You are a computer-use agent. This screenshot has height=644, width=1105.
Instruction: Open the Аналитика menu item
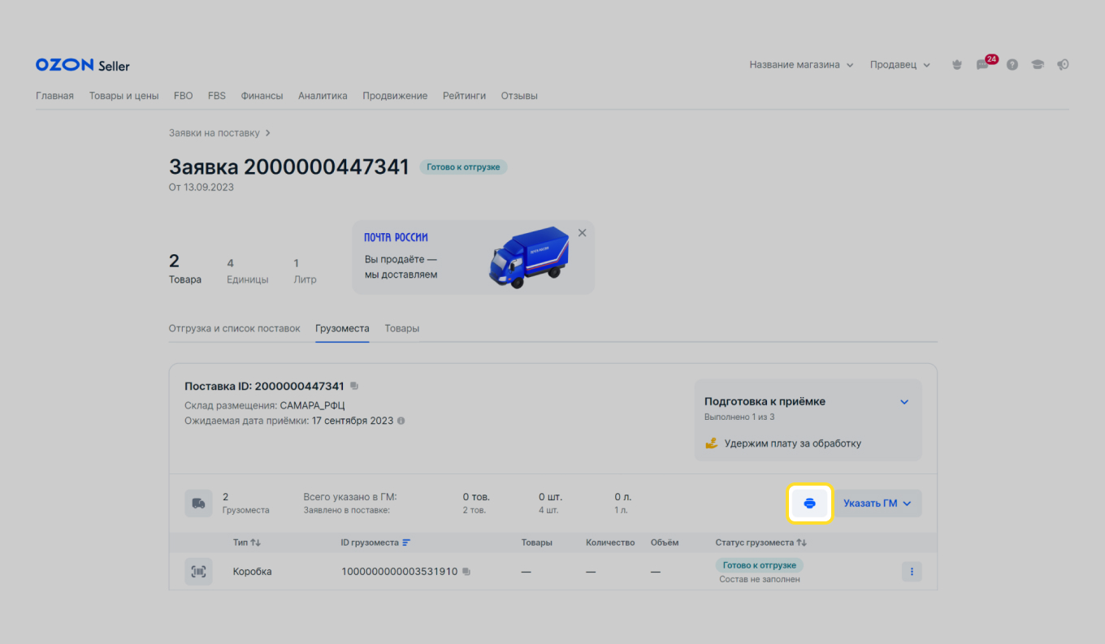click(323, 95)
